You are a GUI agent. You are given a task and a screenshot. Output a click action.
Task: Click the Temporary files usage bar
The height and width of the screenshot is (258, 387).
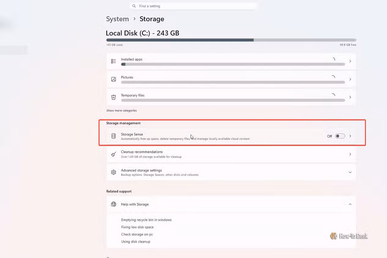(x=233, y=100)
